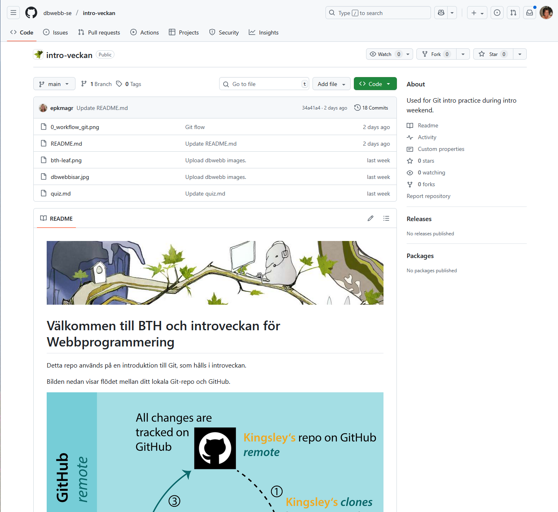This screenshot has height=512, width=558.
Task: Click file icon beside quiz.md
Action: (43, 193)
